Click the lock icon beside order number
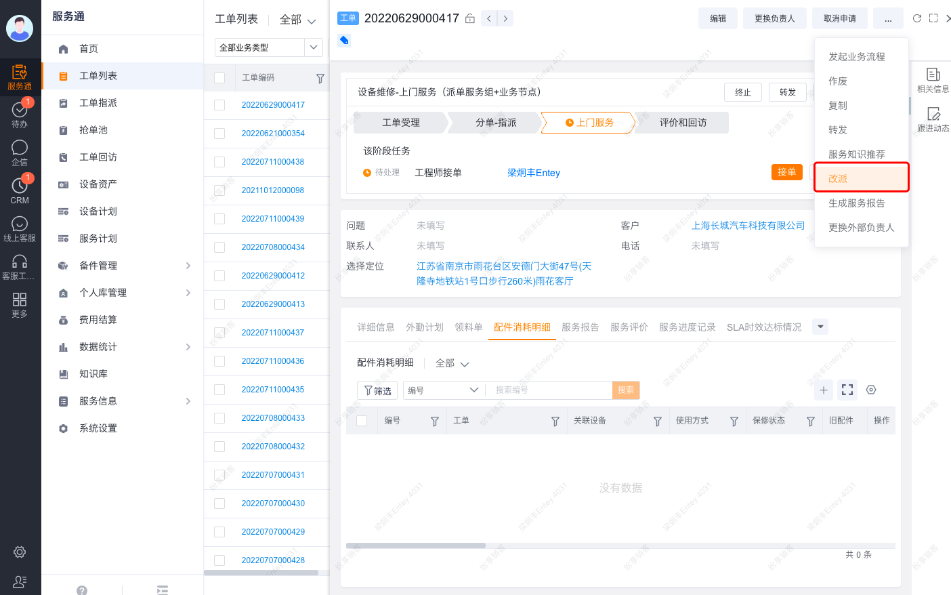This screenshot has width=951, height=595. click(470, 18)
